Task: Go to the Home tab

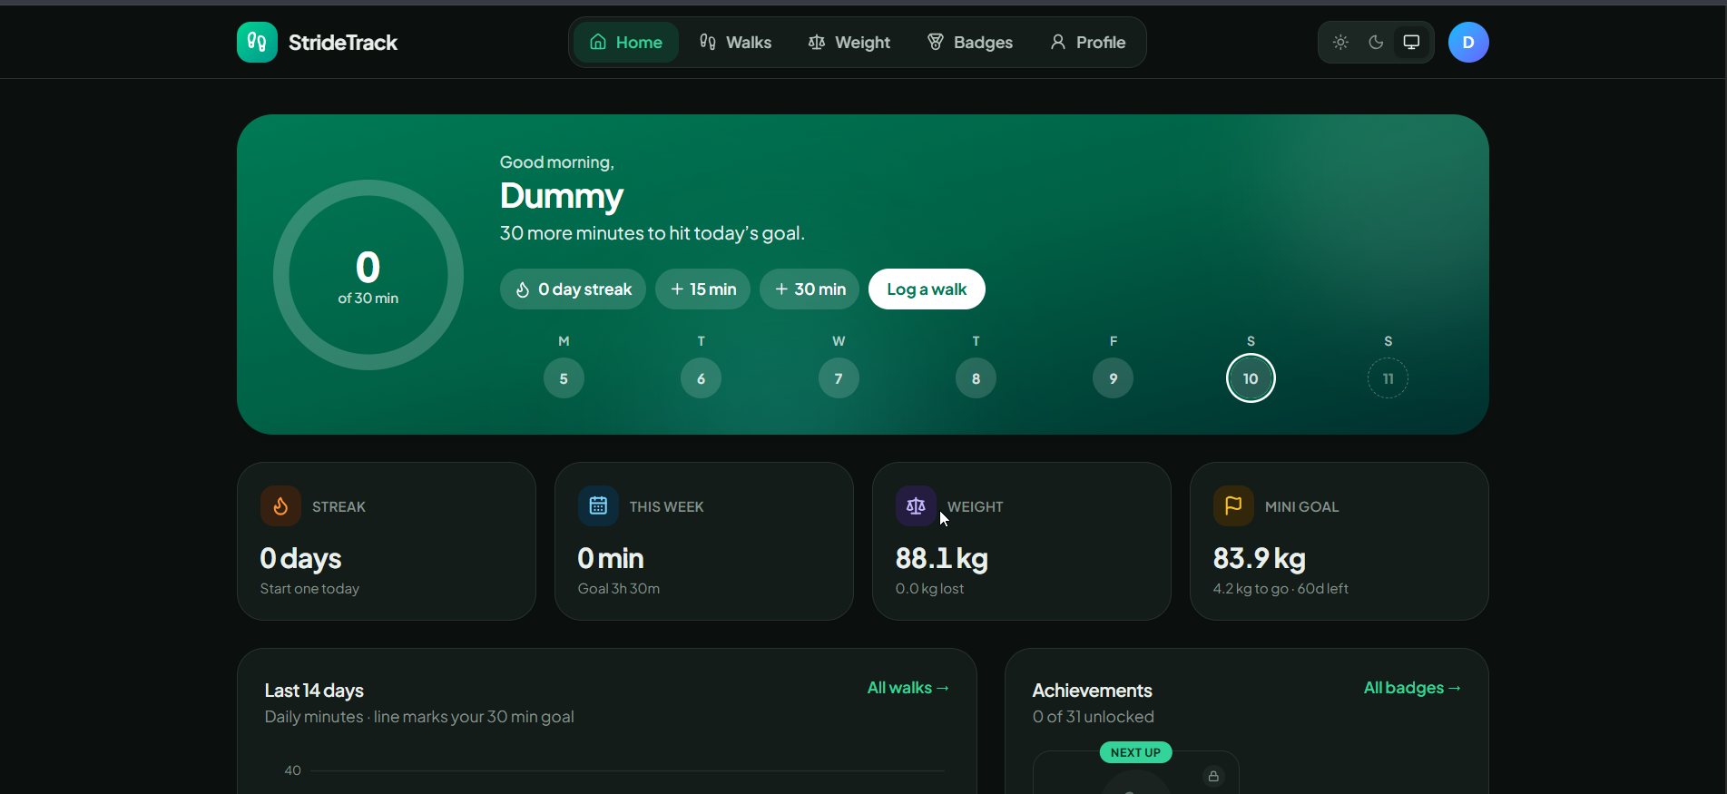Action: point(626,43)
